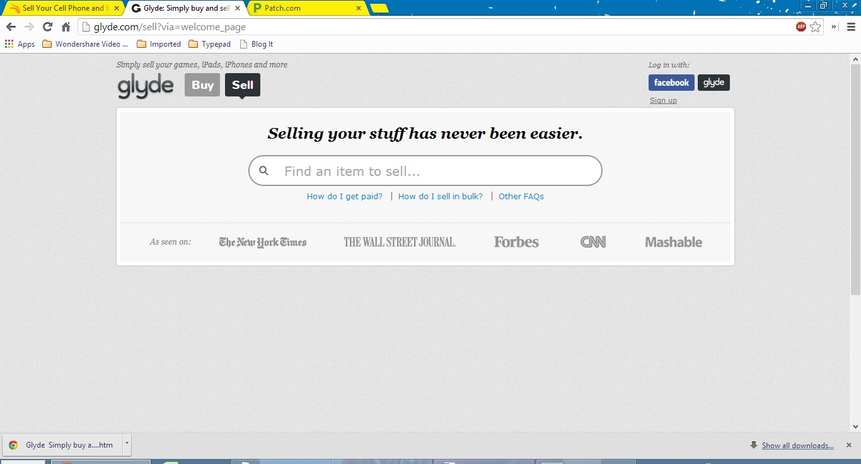Log in with facebook button
Screen dimensions: 861x464
[x=671, y=83]
